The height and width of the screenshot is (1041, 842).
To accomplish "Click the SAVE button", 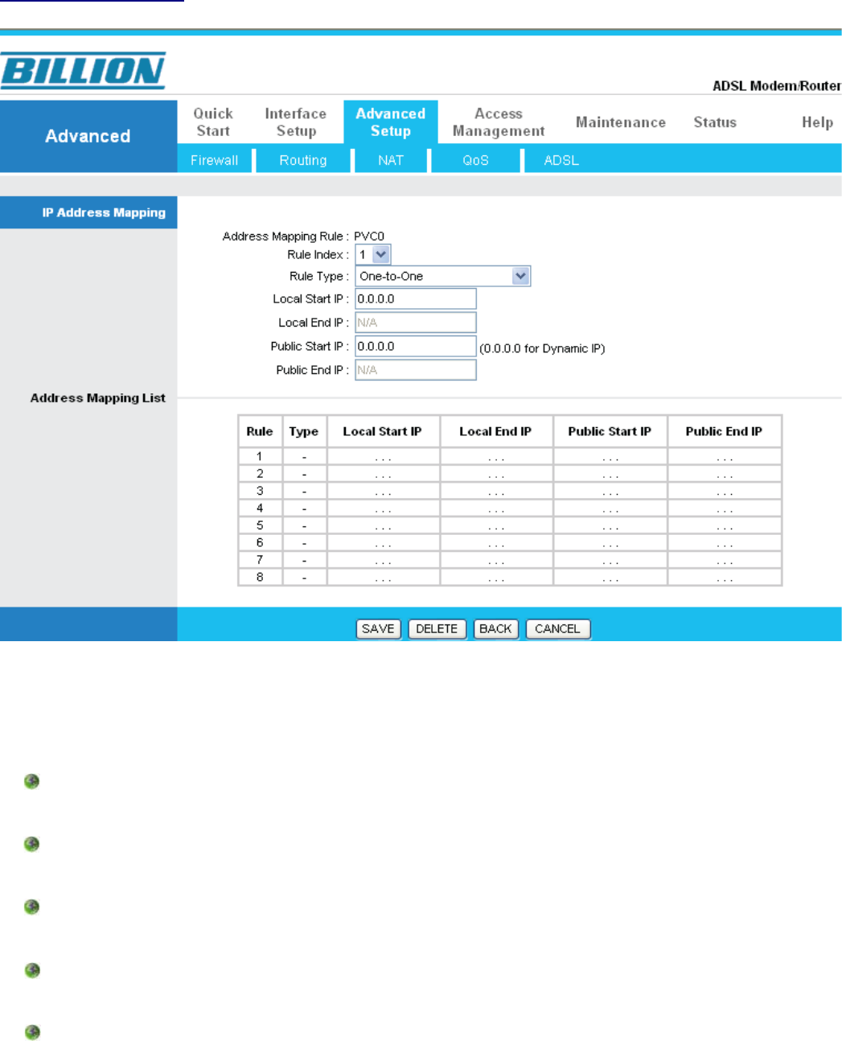I will [x=378, y=629].
